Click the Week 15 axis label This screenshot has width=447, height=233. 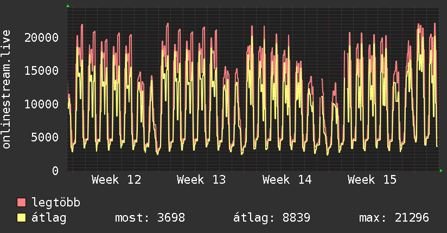372,180
